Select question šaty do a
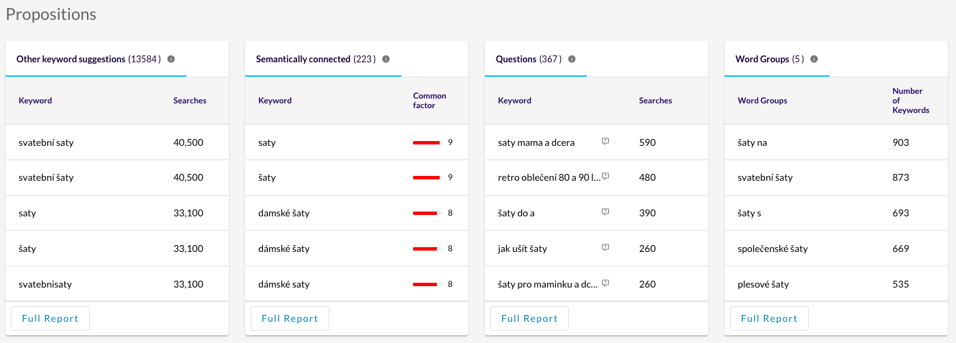This screenshot has width=956, height=343. 516,213
